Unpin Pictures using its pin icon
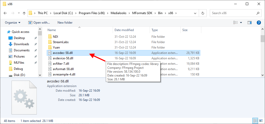The width and height of the screenshot is (265, 124). pyautogui.click(x=35, y=56)
